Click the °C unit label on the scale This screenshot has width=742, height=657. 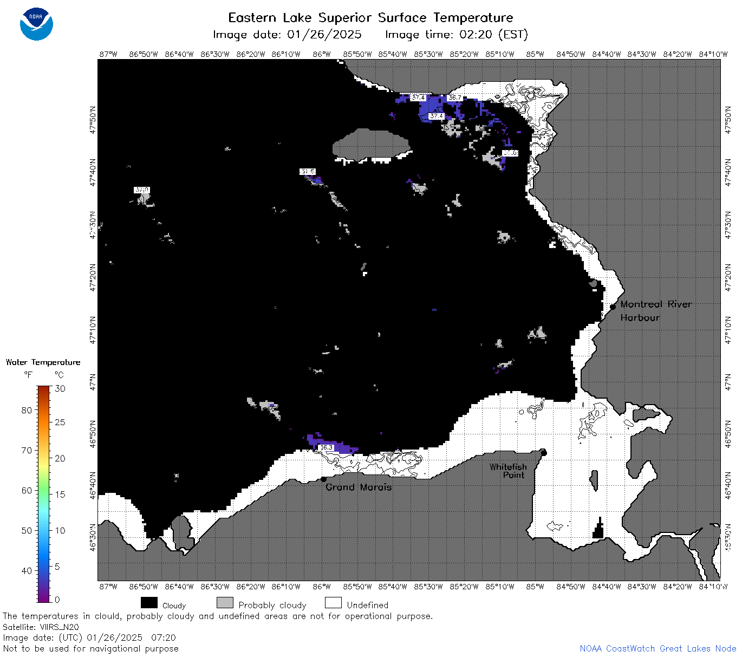tap(59, 375)
